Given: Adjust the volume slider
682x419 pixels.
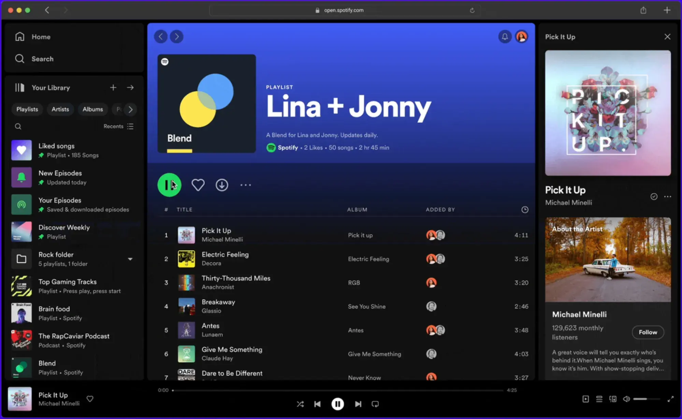Looking at the screenshot, I should 646,399.
